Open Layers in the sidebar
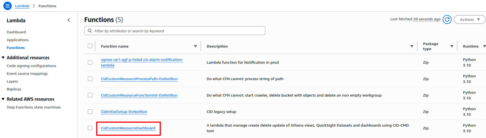The width and height of the screenshot is (486, 138). 12,81
